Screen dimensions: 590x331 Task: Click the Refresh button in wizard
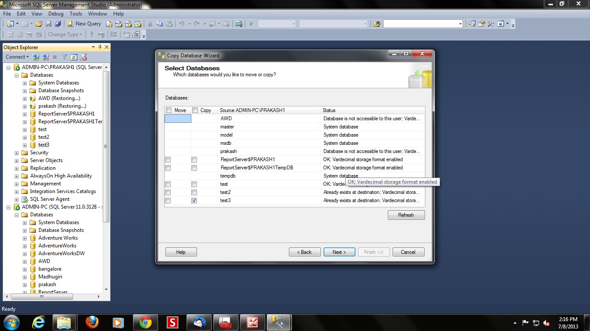[x=406, y=215]
